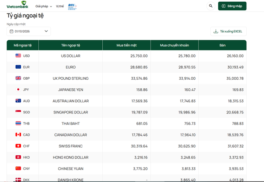
Task: Click the CAD Canada flag icon
Action: click(x=18, y=134)
